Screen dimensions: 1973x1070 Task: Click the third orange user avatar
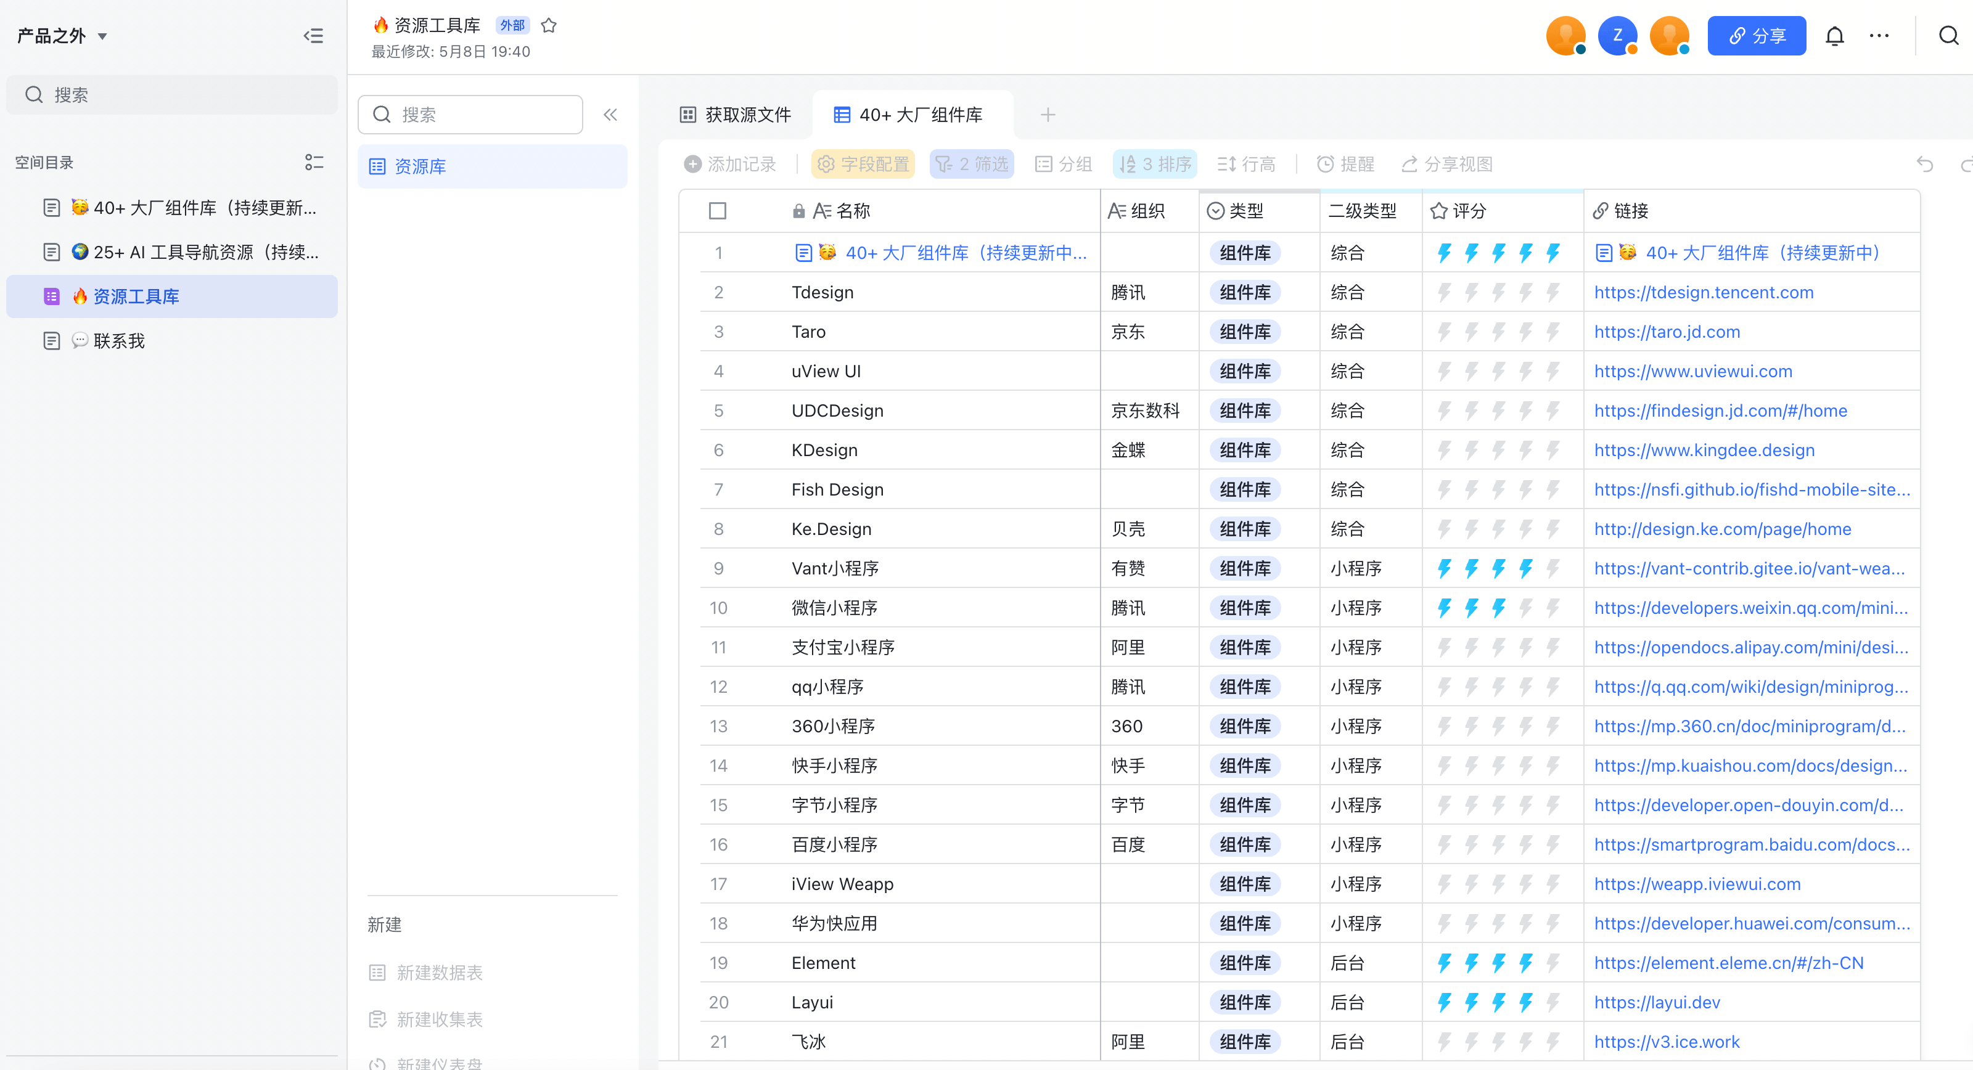pos(1669,36)
